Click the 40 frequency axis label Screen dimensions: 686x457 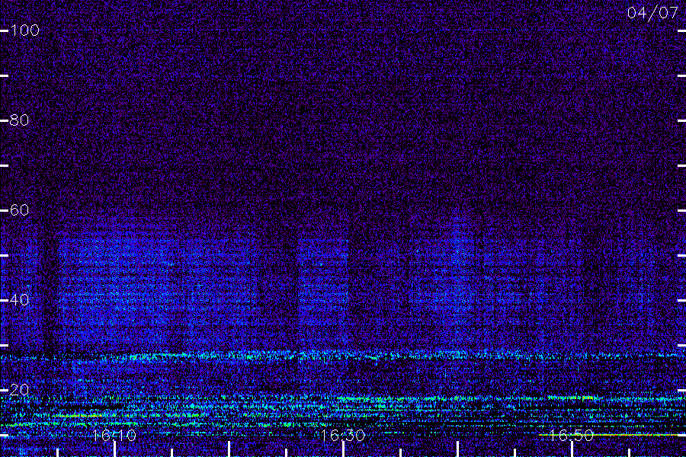point(19,300)
